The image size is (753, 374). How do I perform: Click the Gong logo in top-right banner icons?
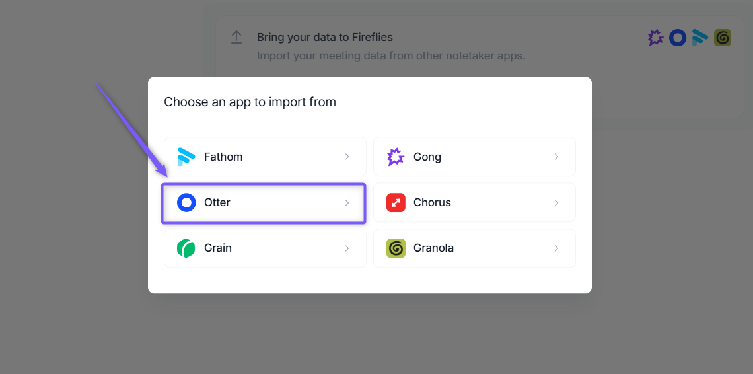[x=655, y=38]
